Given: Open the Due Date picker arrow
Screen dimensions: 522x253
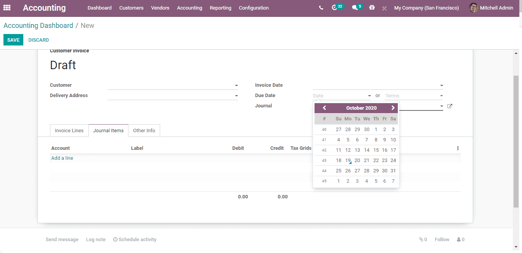Looking at the screenshot, I should (369, 96).
